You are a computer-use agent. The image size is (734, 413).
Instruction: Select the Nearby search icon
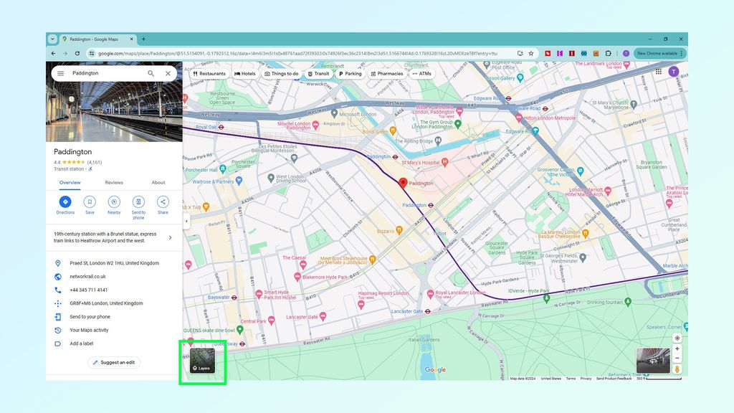pos(115,201)
